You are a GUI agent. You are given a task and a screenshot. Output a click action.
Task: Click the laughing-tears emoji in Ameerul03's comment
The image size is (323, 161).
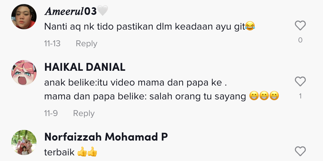[x=250, y=26]
